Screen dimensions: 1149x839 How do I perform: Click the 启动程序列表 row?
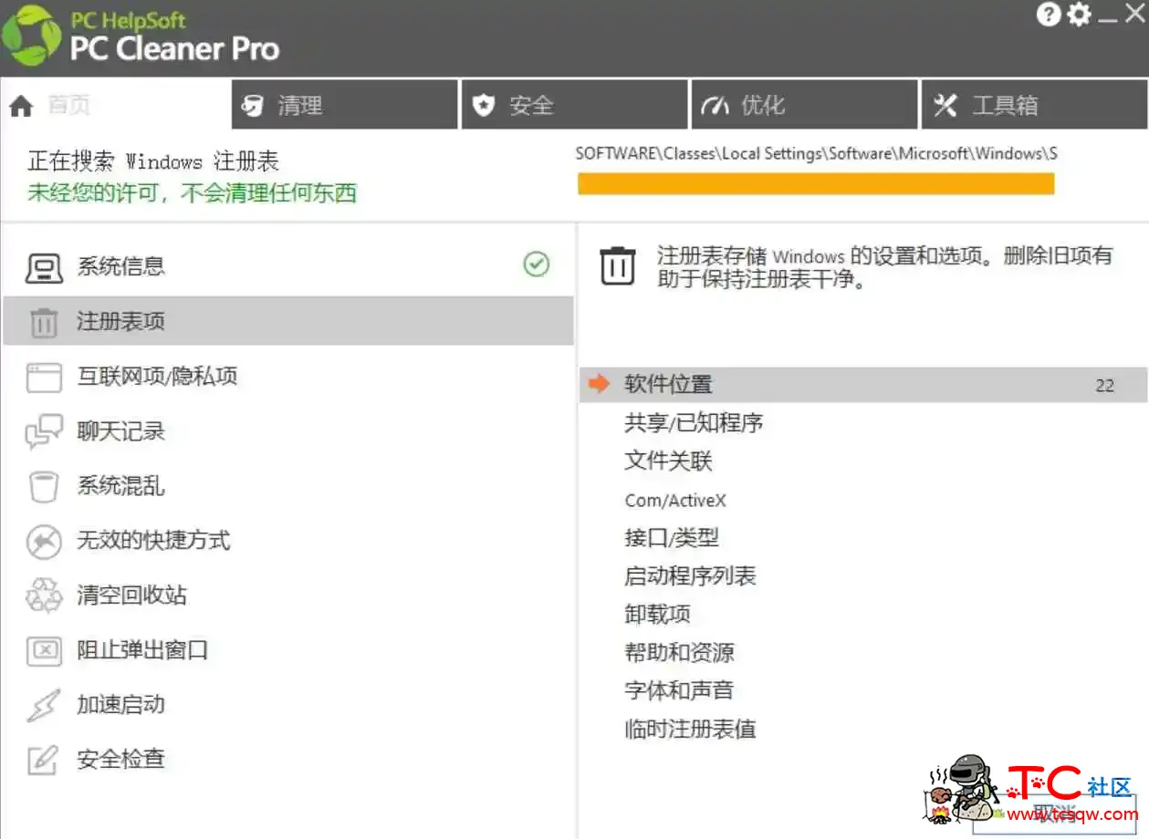coord(863,576)
